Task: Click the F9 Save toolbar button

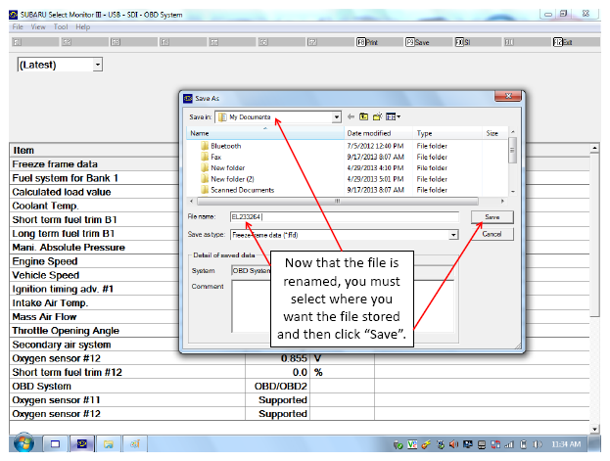Action: pyautogui.click(x=417, y=42)
